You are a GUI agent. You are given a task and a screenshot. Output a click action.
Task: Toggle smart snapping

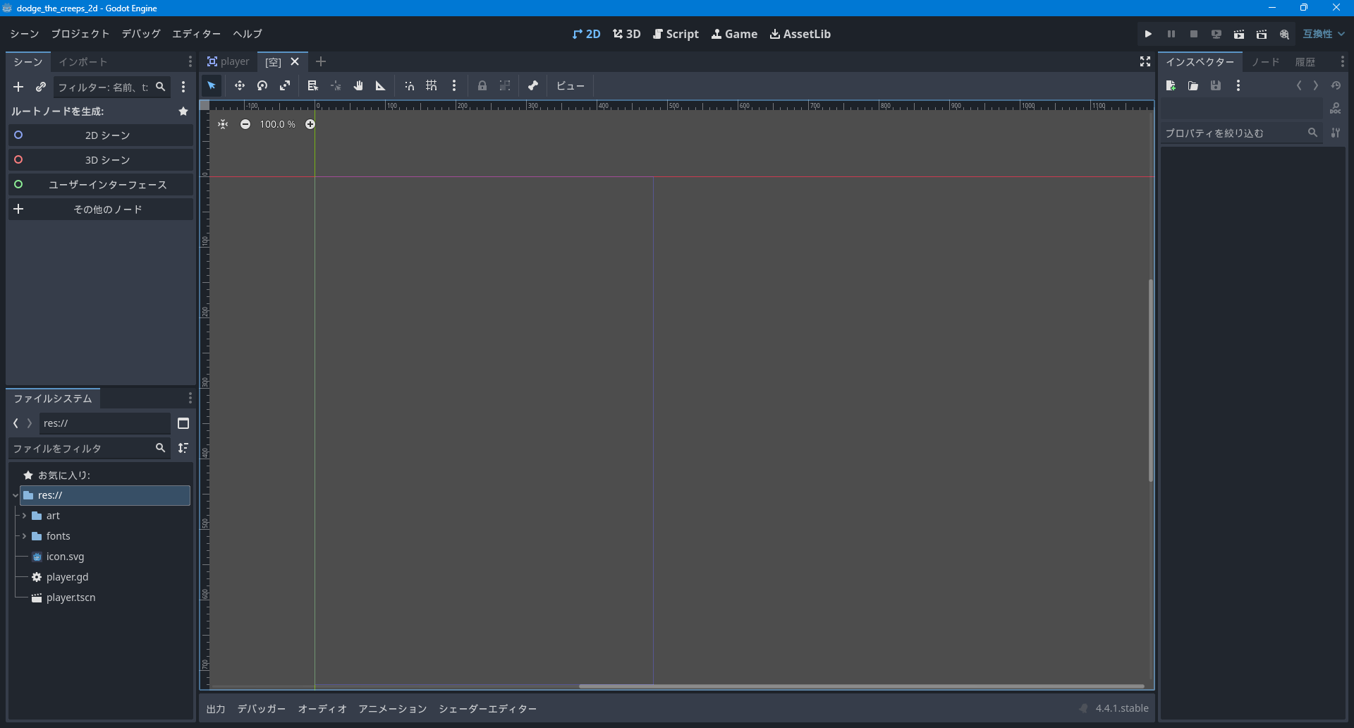click(409, 85)
